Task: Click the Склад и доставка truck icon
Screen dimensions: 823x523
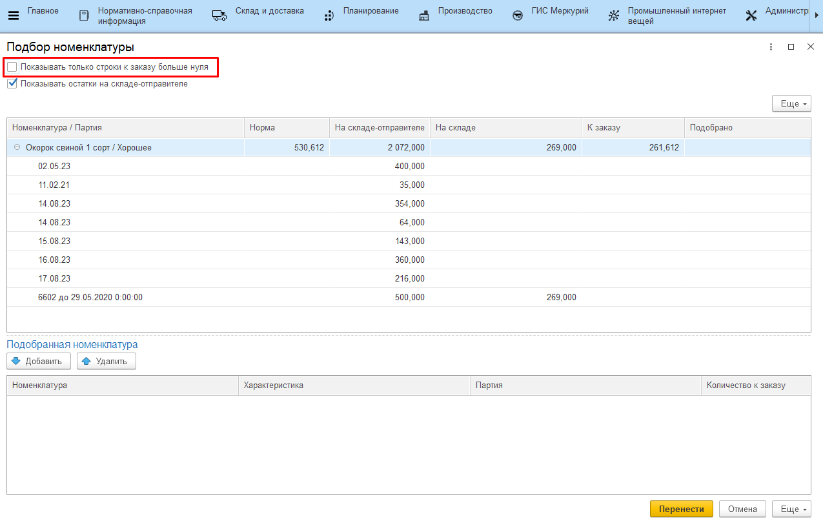Action: click(x=219, y=15)
